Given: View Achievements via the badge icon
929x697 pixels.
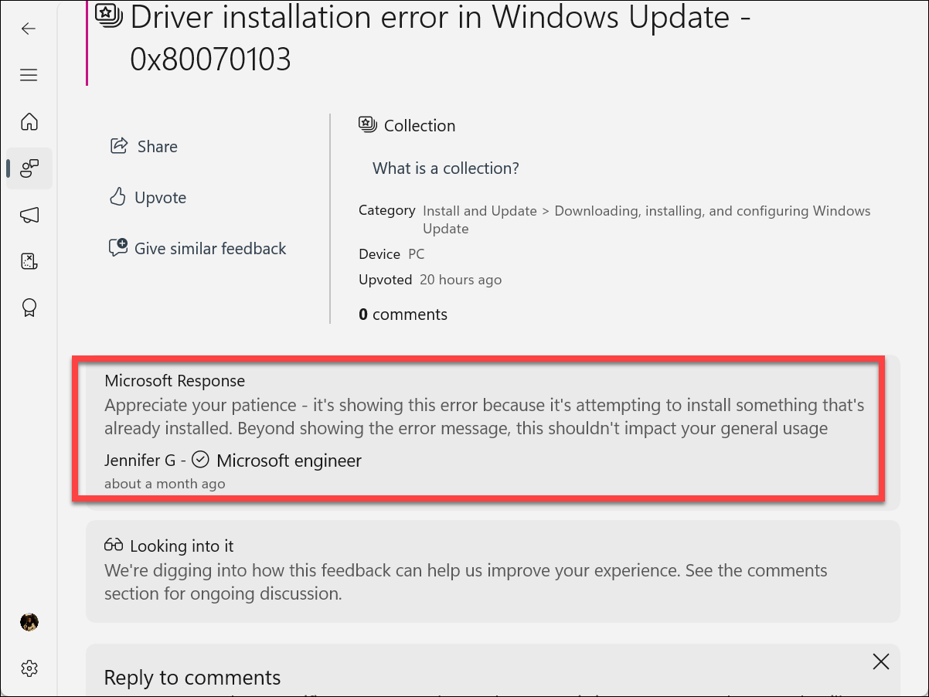Looking at the screenshot, I should coord(29,307).
